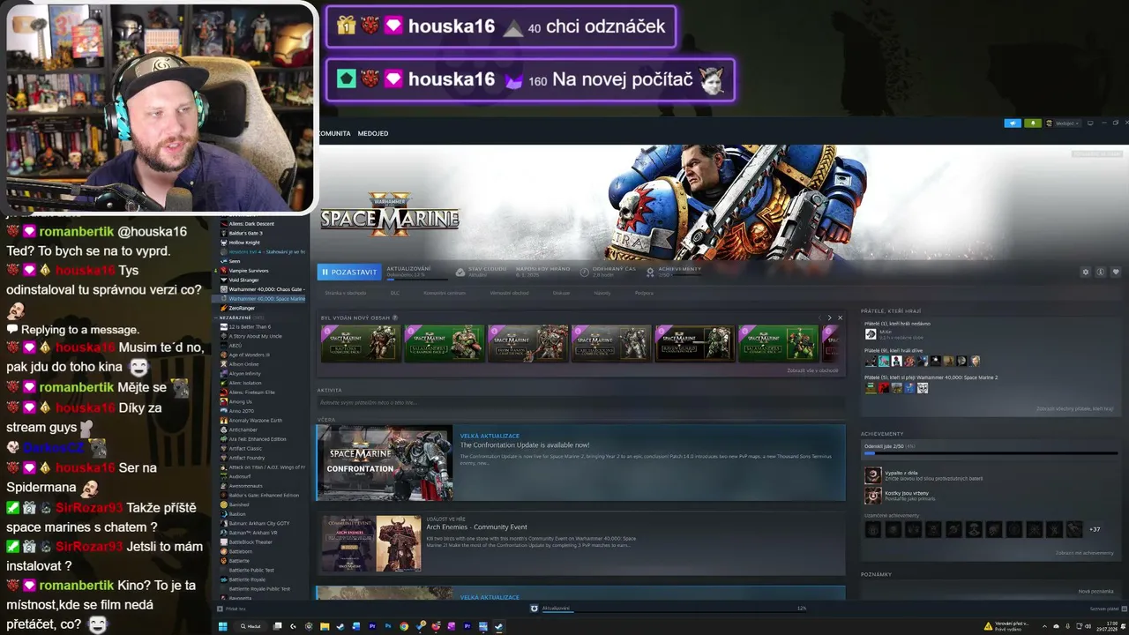The image size is (1129, 635).
Task: Open the download manager icon in the bottom bar
Action: pos(535,609)
